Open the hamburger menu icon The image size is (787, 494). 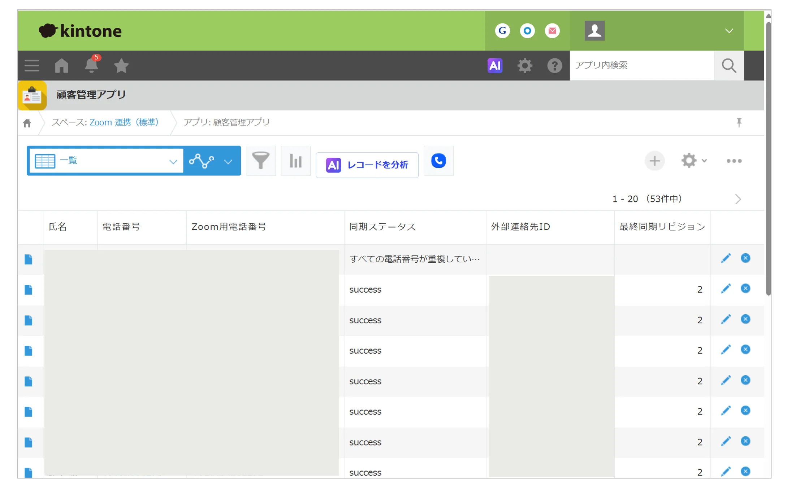pyautogui.click(x=32, y=66)
